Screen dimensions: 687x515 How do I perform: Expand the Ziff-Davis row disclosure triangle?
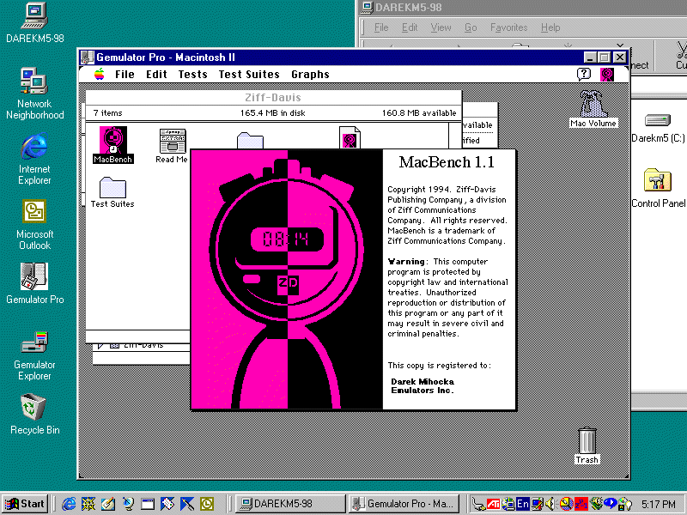pyautogui.click(x=100, y=346)
